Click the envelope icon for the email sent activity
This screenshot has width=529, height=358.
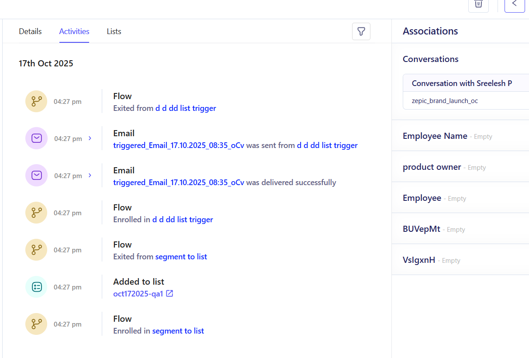[x=37, y=138]
